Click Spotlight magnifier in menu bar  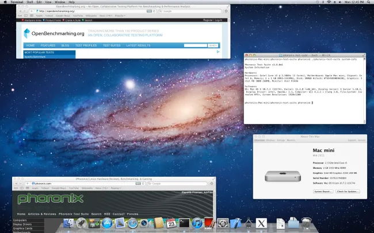369,2
